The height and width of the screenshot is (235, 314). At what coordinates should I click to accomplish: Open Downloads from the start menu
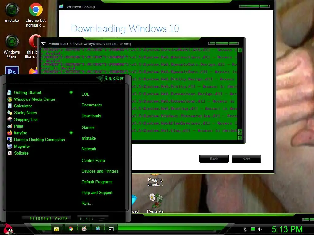pyautogui.click(x=91, y=116)
